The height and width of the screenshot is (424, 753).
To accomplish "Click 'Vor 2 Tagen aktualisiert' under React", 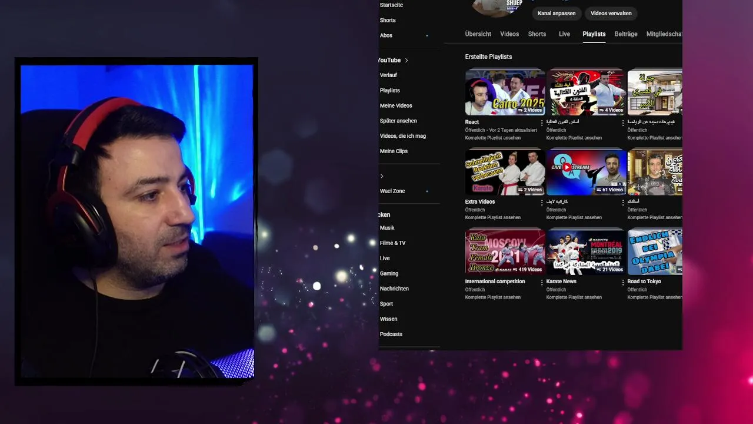I will click(513, 130).
